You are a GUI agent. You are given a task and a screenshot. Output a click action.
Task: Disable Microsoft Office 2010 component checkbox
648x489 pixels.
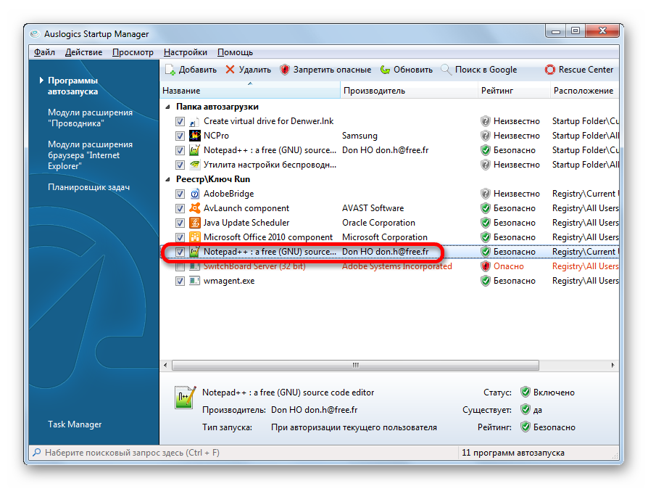click(x=180, y=237)
